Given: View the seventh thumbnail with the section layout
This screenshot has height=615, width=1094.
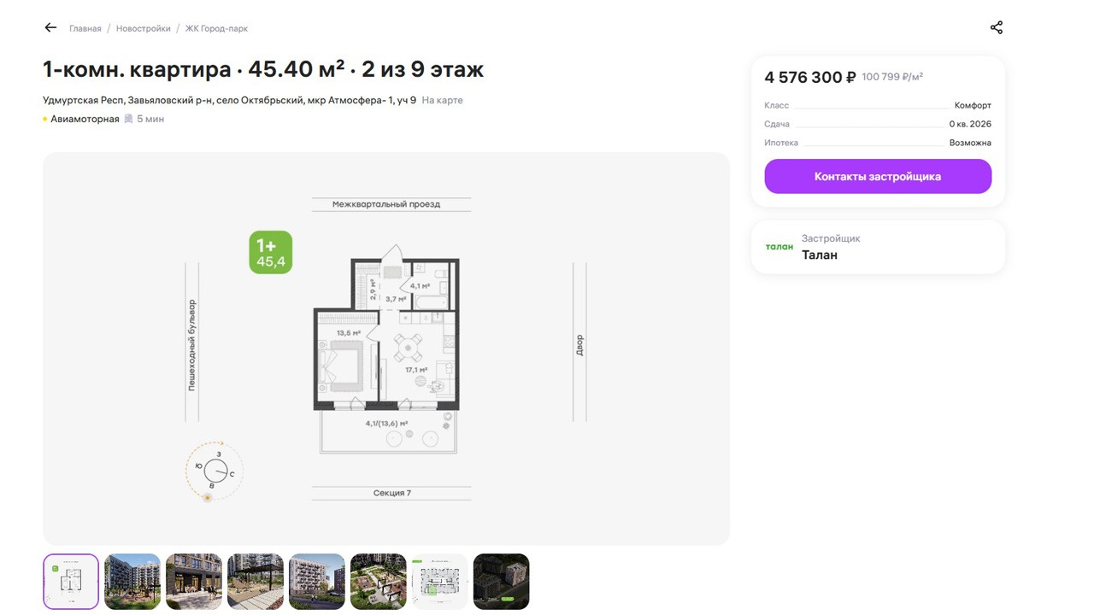Looking at the screenshot, I should (x=440, y=582).
